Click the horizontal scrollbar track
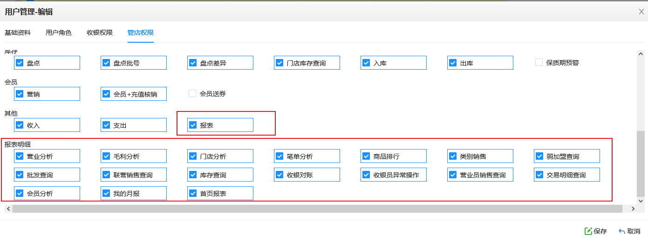 [x=317, y=209]
